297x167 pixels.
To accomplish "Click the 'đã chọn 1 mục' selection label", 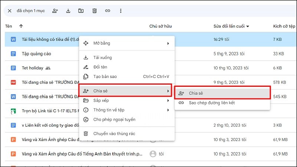I will [31, 11].
